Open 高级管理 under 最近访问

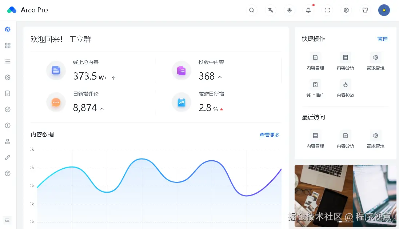(x=376, y=140)
